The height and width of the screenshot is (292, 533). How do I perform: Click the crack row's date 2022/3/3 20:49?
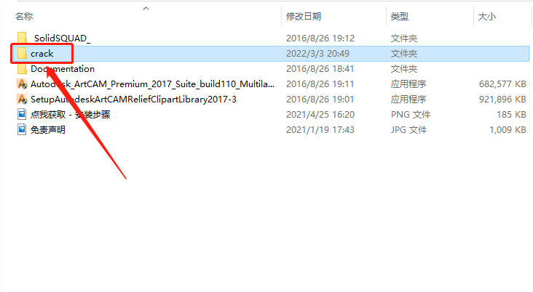317,53
